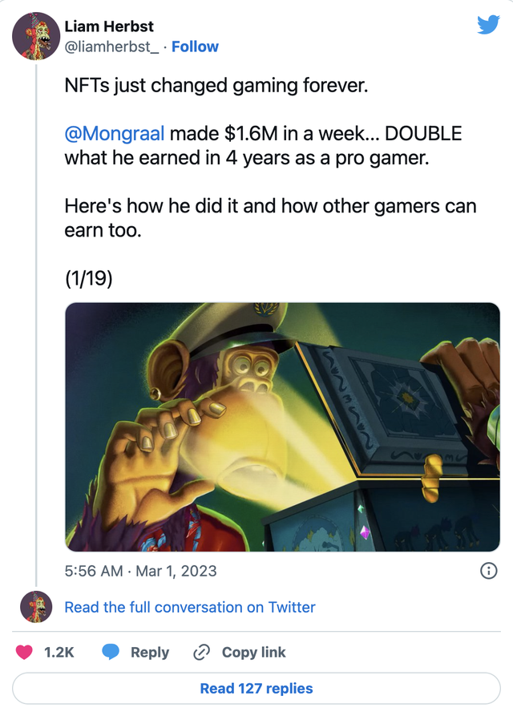Read the full conversation on Twitter
Screen dimensions: 513x716
click(190, 607)
